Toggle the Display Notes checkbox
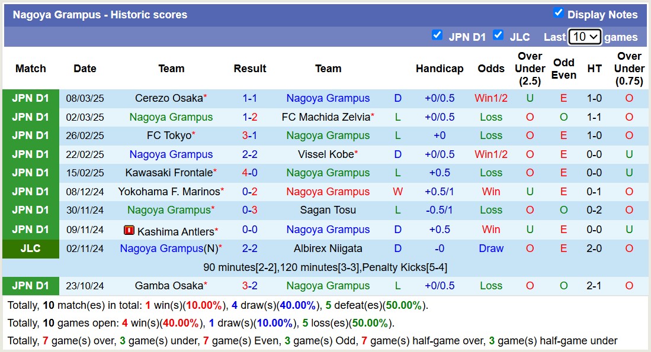Screen dimensions: 651x352 (x=558, y=13)
